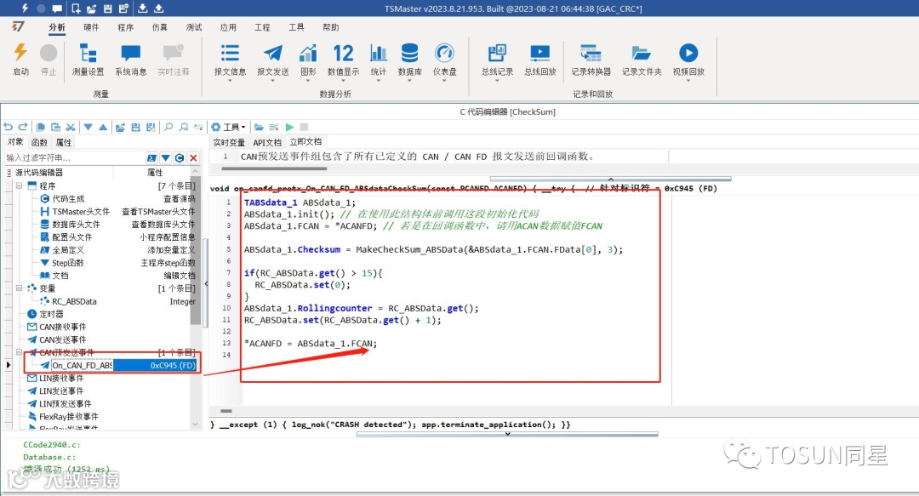Image resolution: width=919 pixels, height=496 pixels.
Task: Open 系统消息 in the ribbon
Action: (131, 60)
